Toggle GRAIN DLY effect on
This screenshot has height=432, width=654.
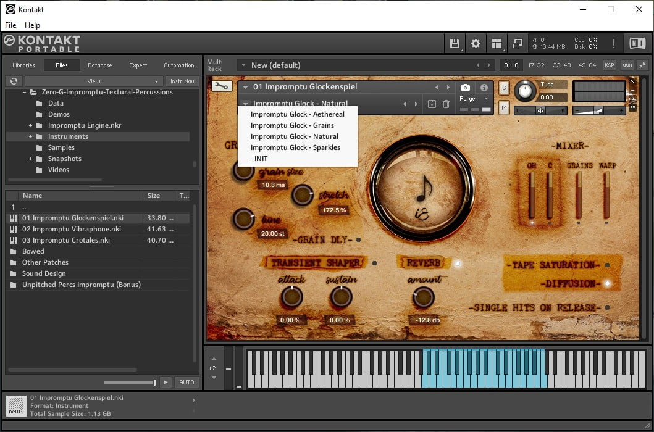pyautogui.click(x=358, y=240)
